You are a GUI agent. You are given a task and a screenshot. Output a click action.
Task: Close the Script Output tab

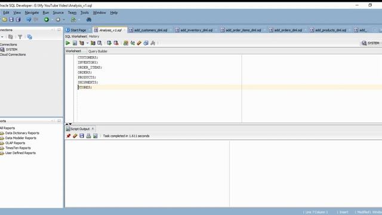pos(93,129)
